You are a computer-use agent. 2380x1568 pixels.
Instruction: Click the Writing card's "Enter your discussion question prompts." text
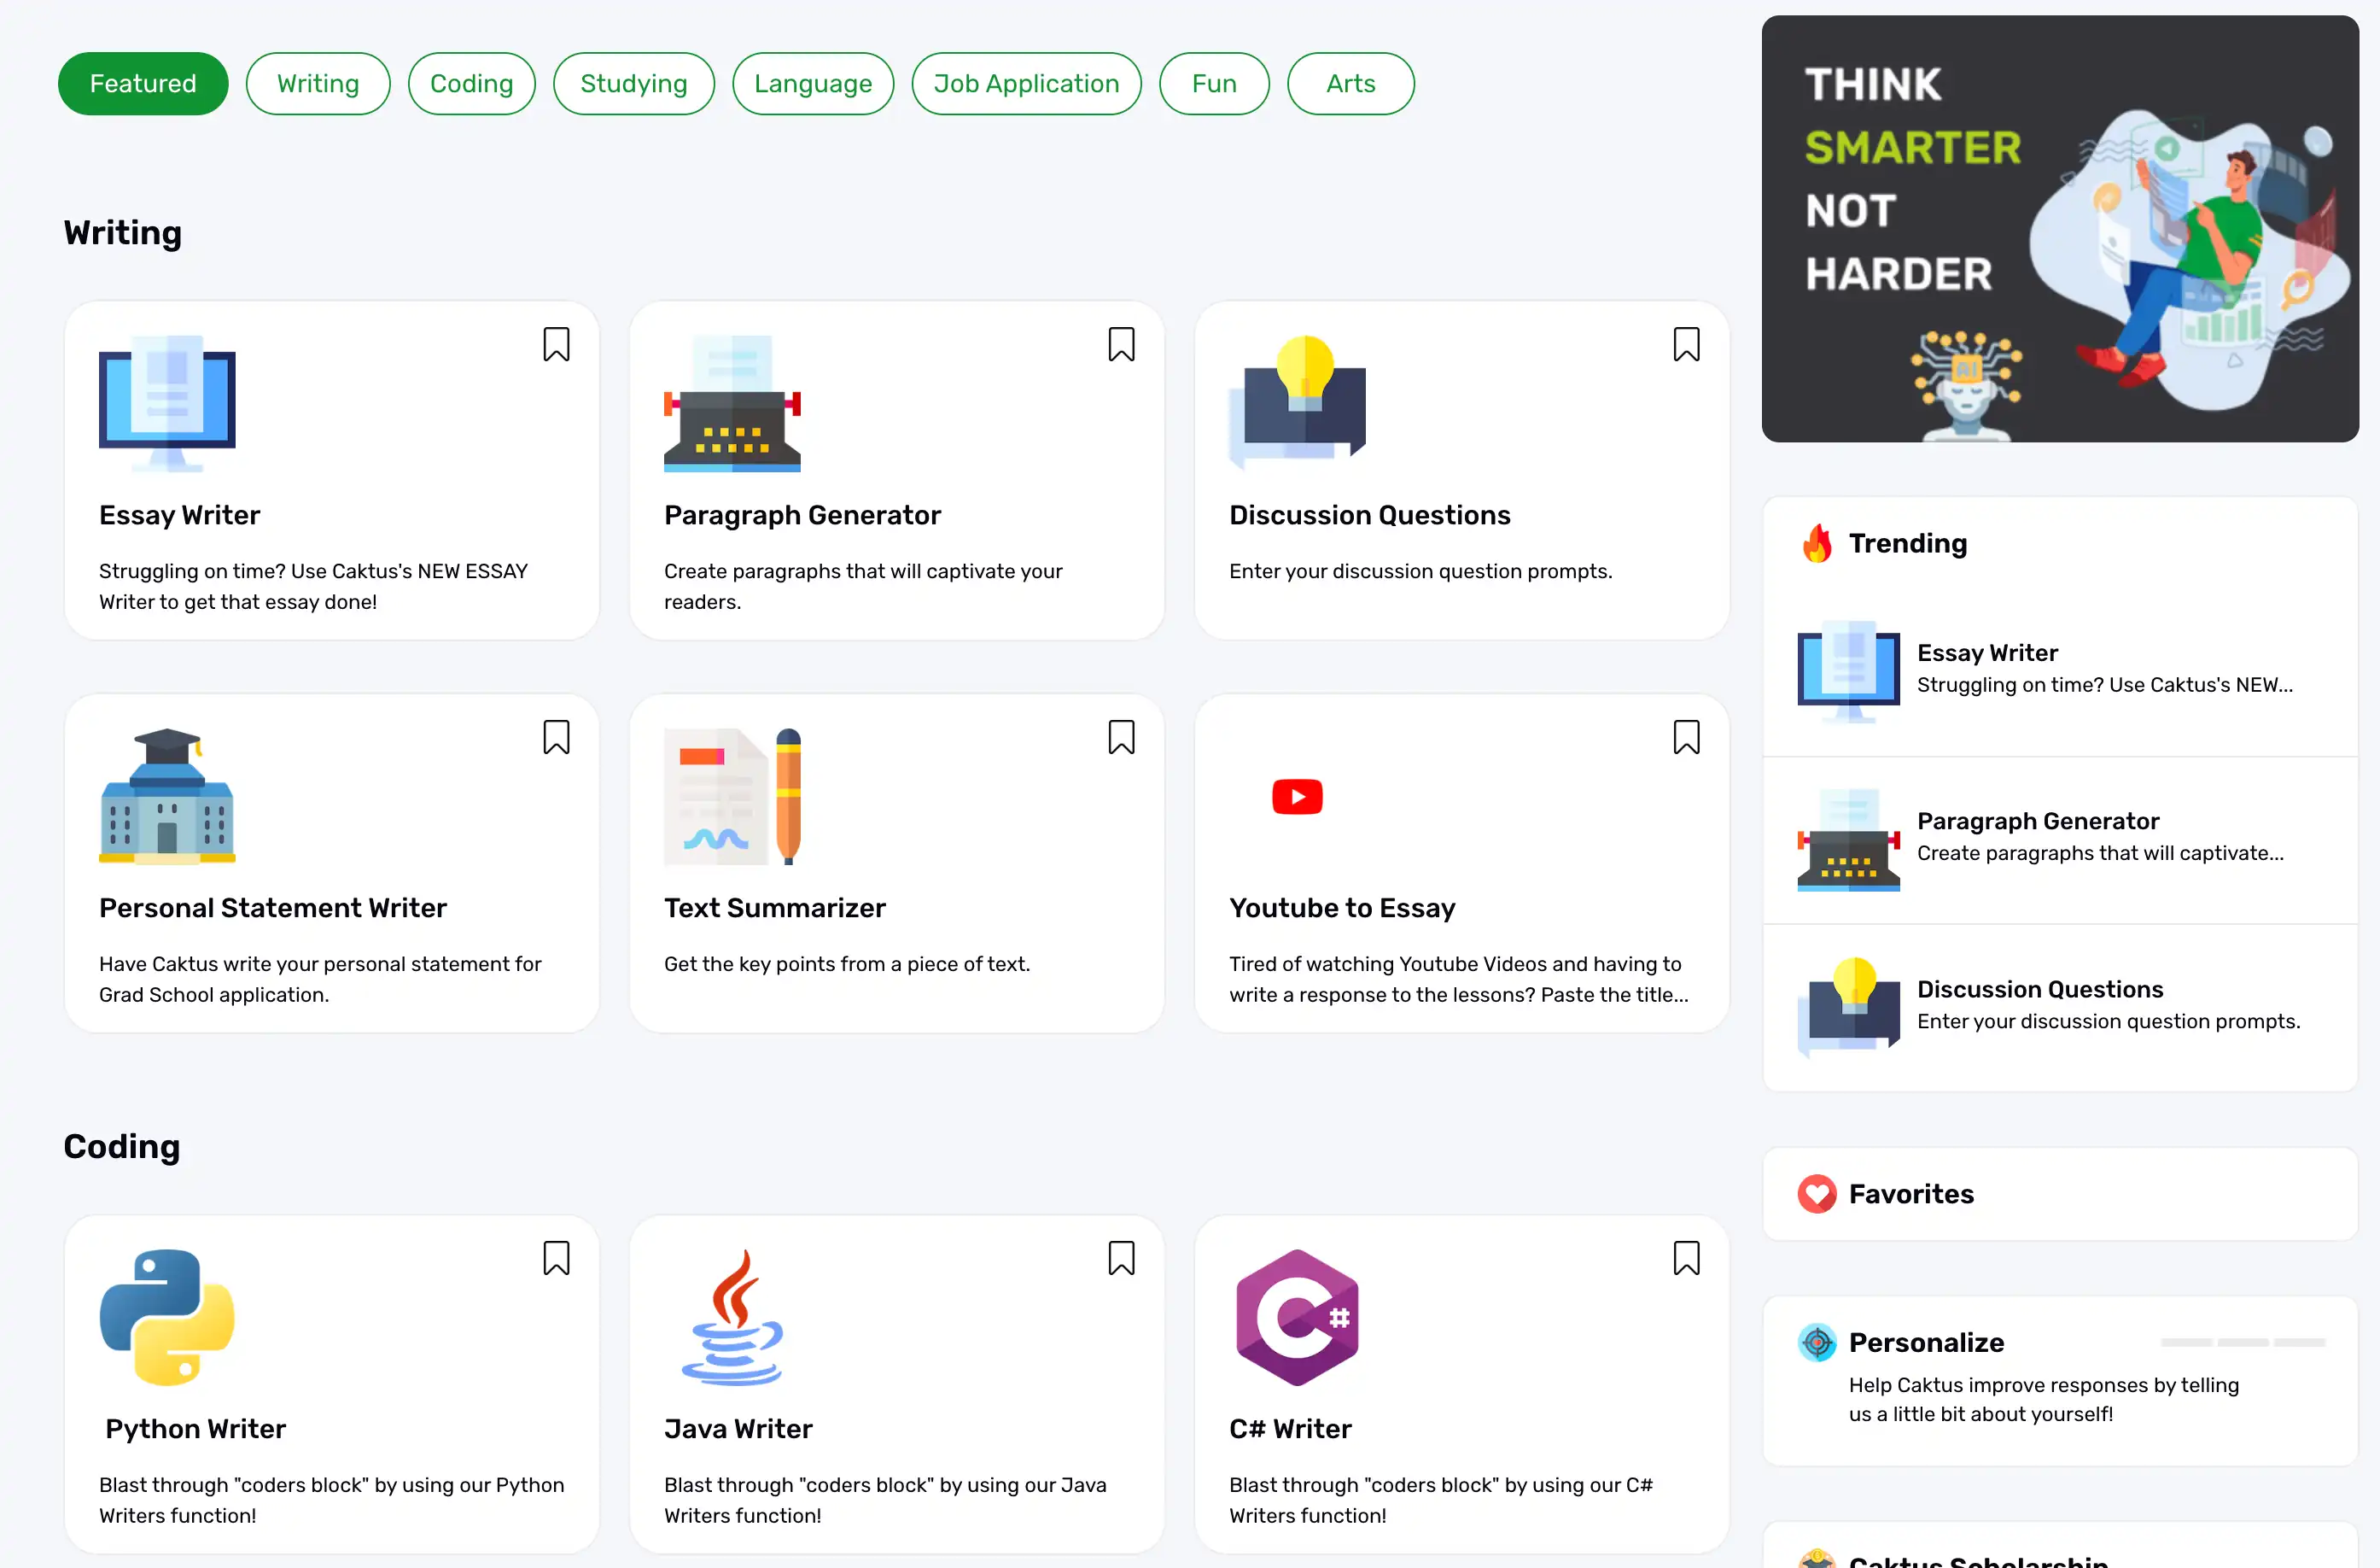point(1420,571)
